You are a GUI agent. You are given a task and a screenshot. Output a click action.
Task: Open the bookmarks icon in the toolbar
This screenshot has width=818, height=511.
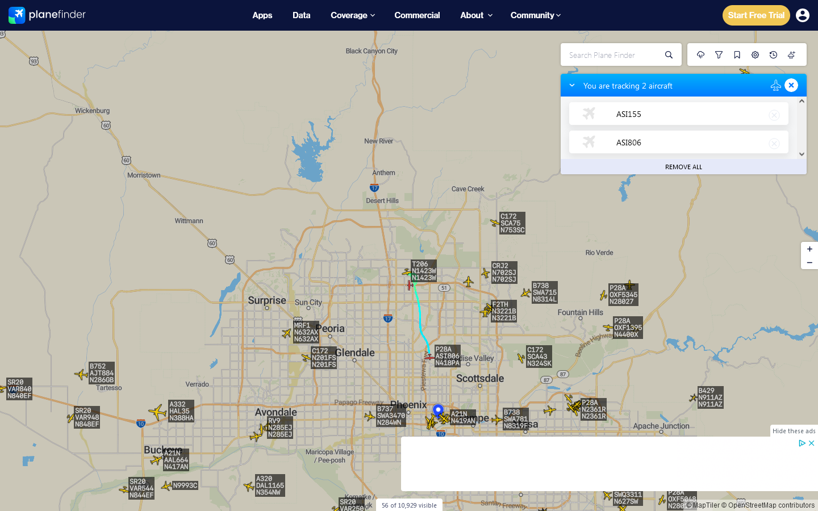[x=737, y=55]
